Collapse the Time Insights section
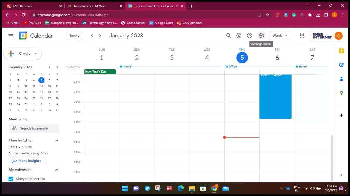The image size is (350, 196). point(57,140)
